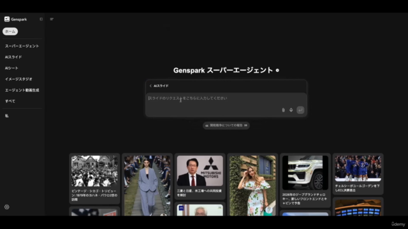Click the チェルシーがユールゴーデン caption

[357, 188]
